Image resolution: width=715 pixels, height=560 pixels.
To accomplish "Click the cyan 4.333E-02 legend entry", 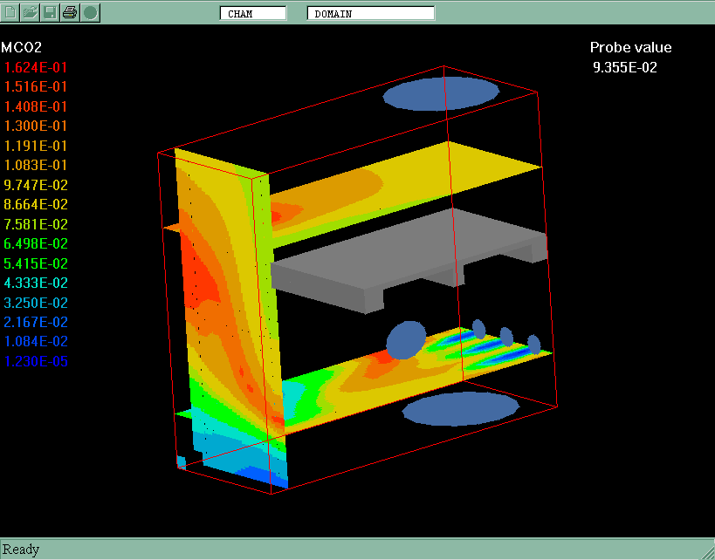I will (36, 283).
